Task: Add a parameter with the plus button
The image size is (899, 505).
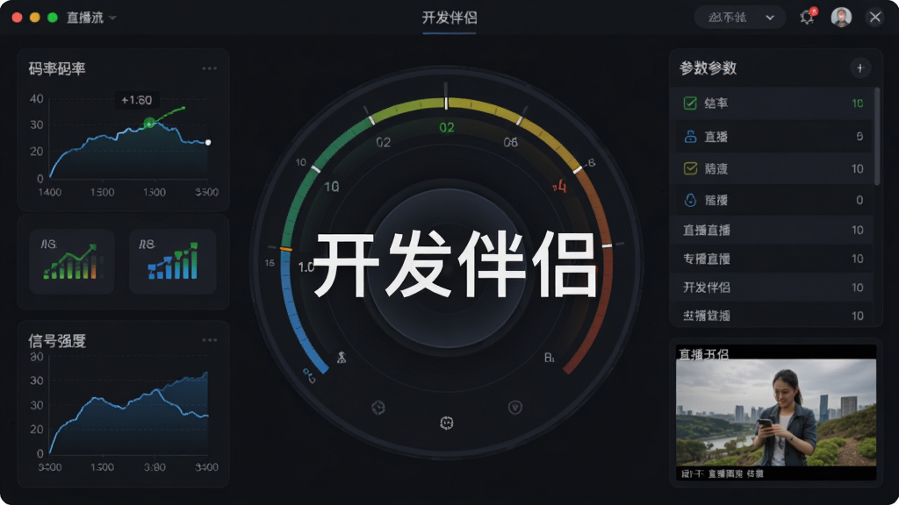Action: pyautogui.click(x=860, y=68)
